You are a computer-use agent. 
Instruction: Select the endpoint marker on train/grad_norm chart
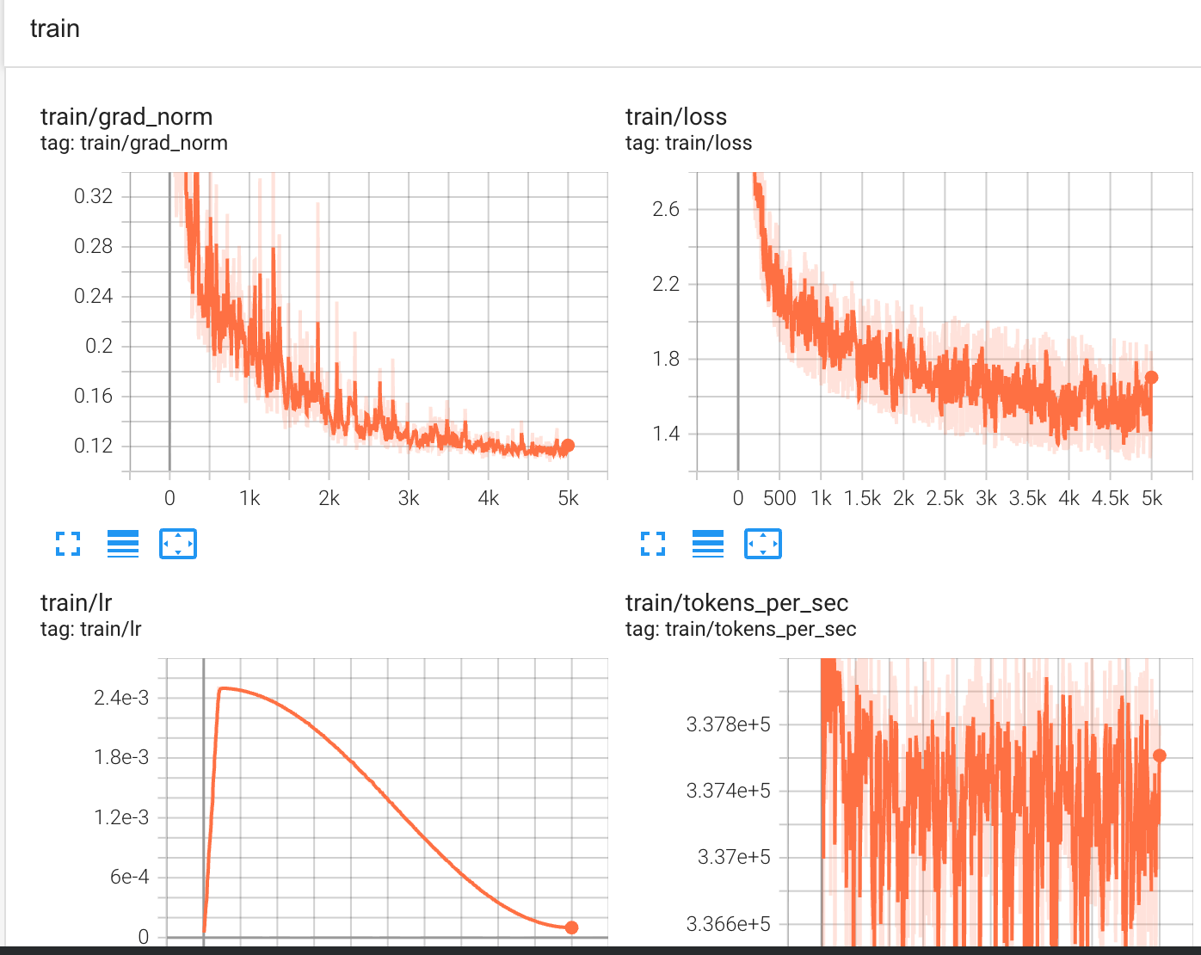point(568,445)
